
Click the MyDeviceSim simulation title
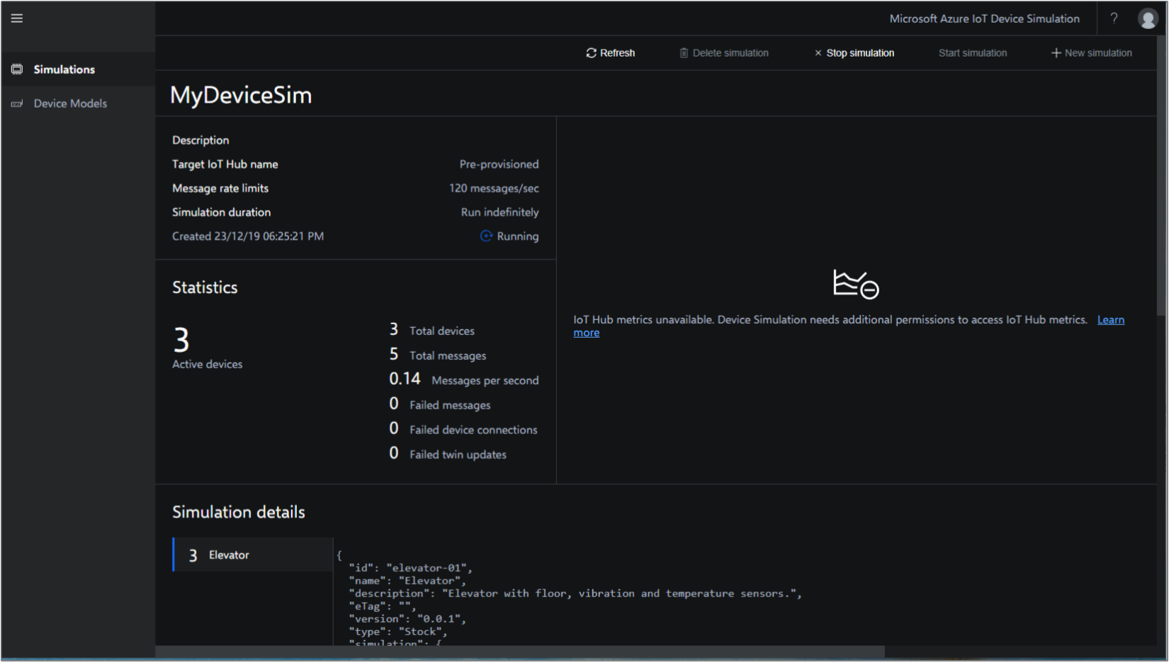(241, 95)
